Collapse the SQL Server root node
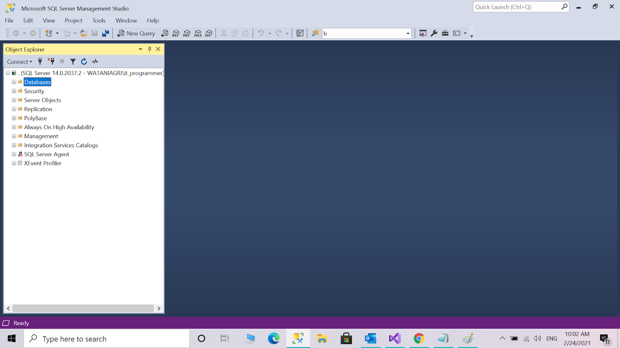The height and width of the screenshot is (348, 620). [8, 73]
